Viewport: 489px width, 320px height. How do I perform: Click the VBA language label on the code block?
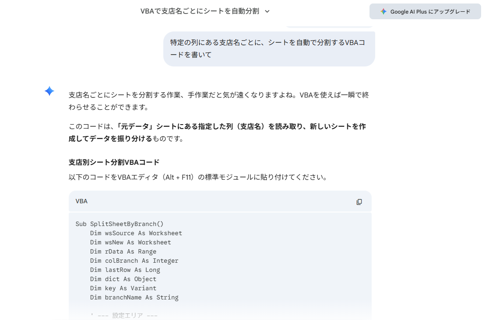point(81,202)
